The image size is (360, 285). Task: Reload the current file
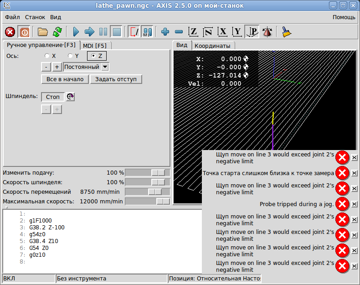pos(57,32)
